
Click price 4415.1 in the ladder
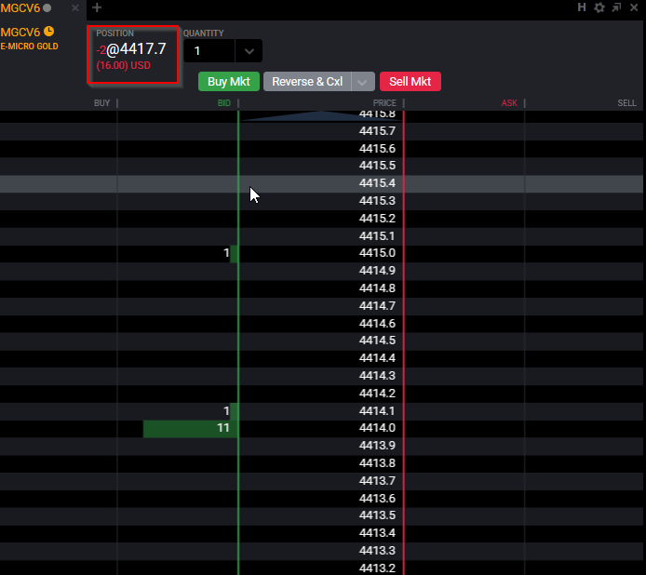coord(377,236)
